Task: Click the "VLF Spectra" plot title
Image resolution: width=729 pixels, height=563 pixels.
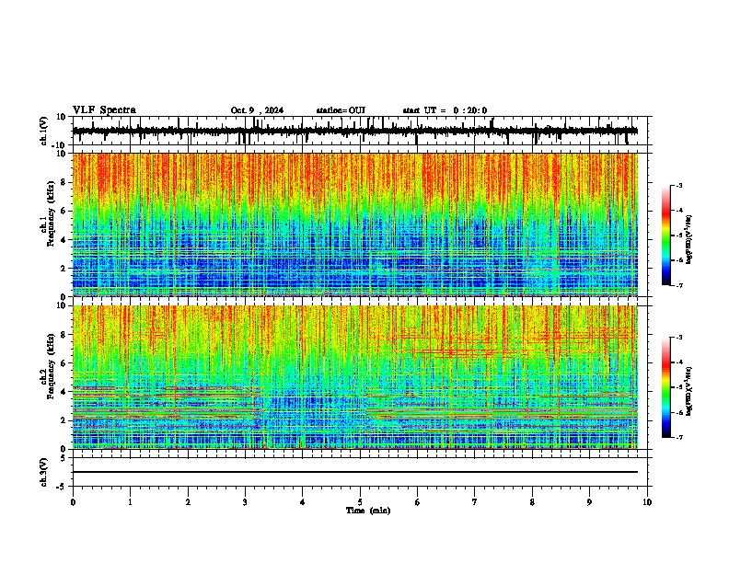Action: (x=104, y=110)
